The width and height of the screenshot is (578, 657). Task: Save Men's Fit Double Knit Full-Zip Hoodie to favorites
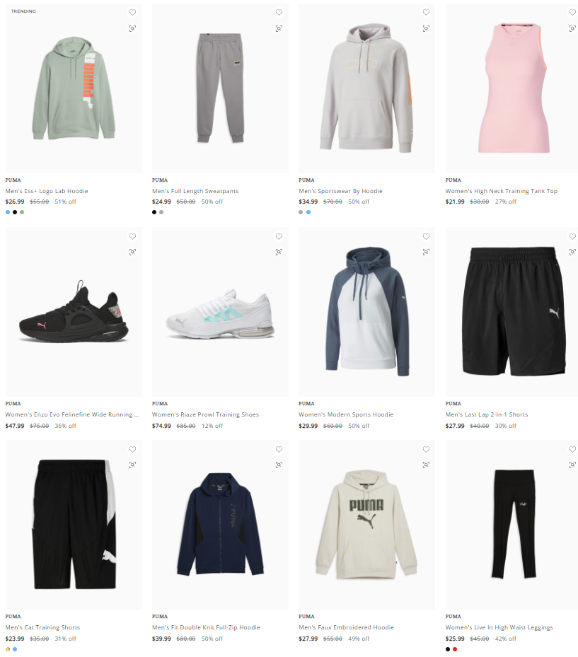[x=279, y=449]
